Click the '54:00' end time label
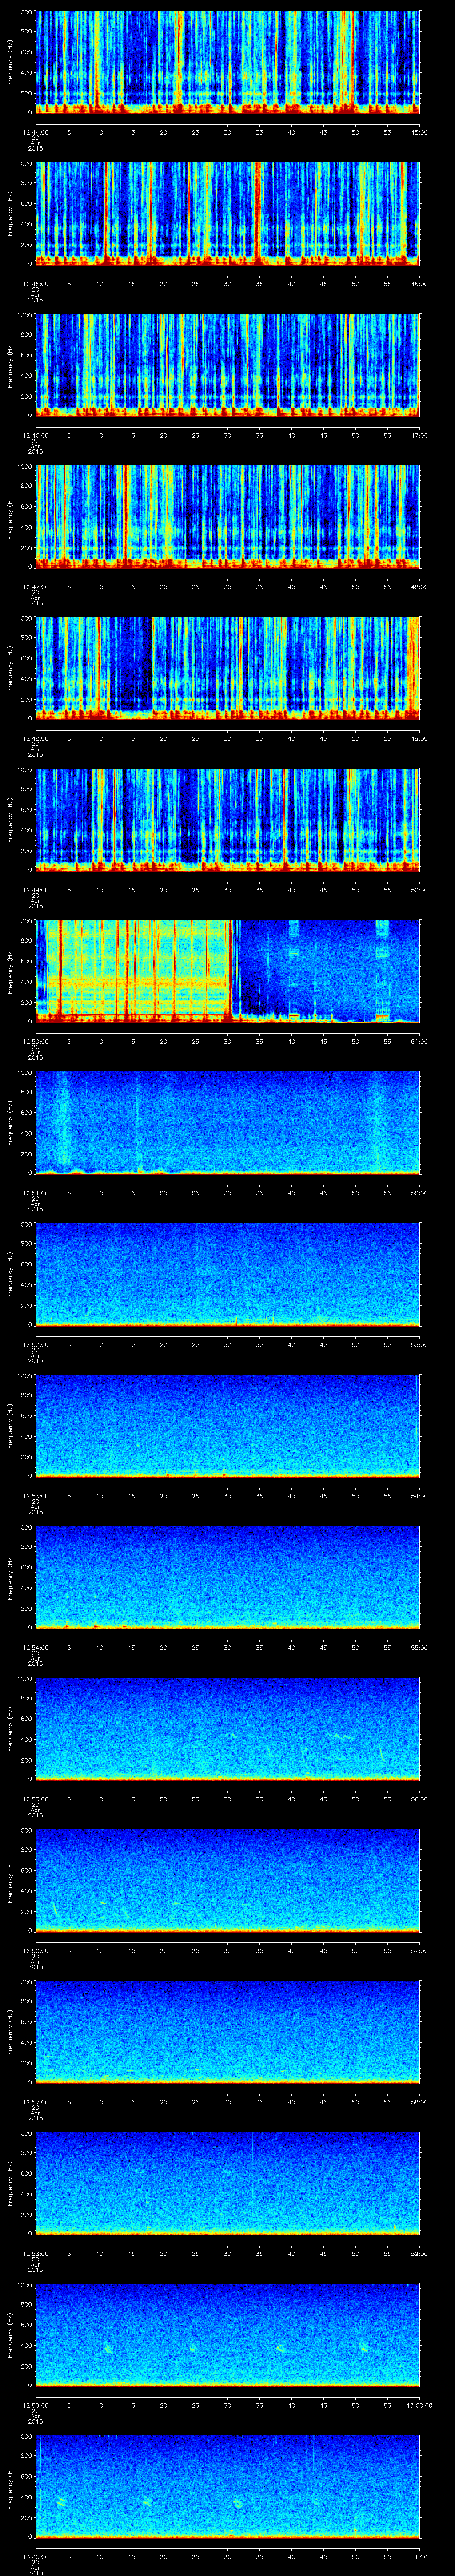 pyautogui.click(x=420, y=1496)
